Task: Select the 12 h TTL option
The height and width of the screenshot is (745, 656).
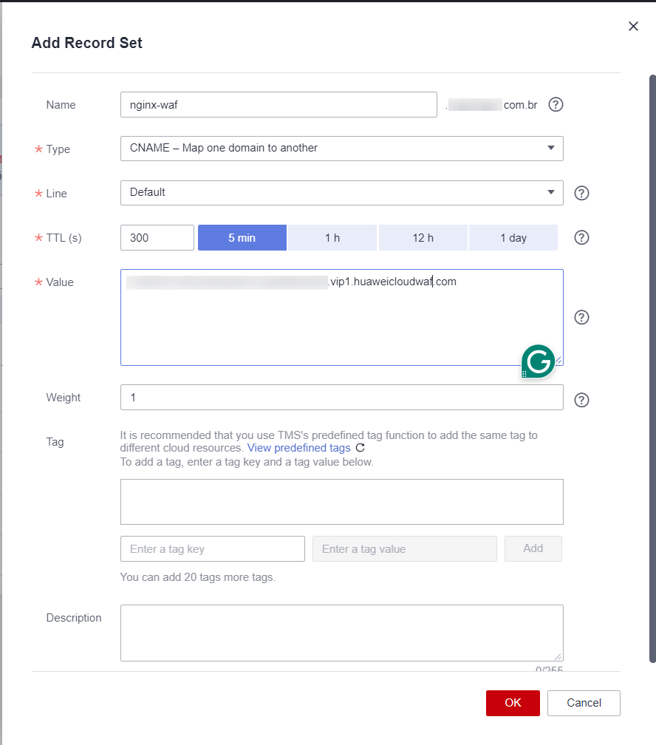Action: (x=423, y=238)
